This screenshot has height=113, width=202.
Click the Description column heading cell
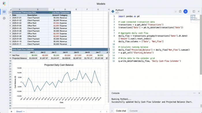[x=38, y=15]
